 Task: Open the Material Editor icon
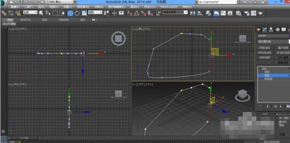[x=239, y=13]
